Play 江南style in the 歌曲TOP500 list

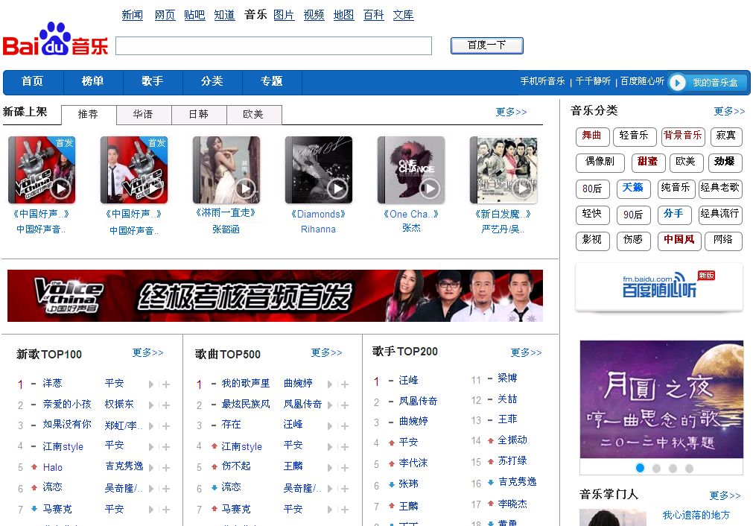[x=329, y=447]
